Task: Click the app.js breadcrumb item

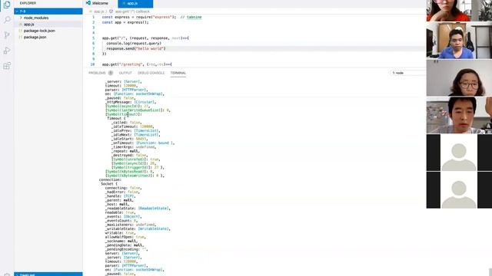Action: (99, 11)
